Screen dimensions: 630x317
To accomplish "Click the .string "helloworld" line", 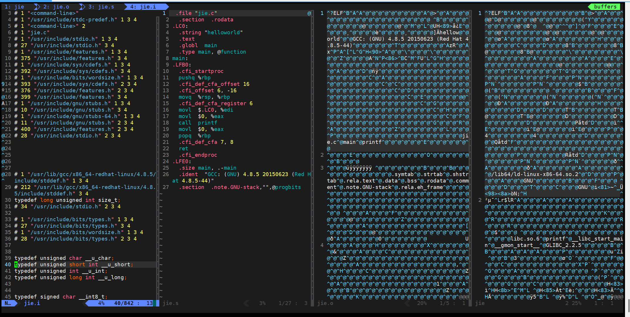I will 211,33.
